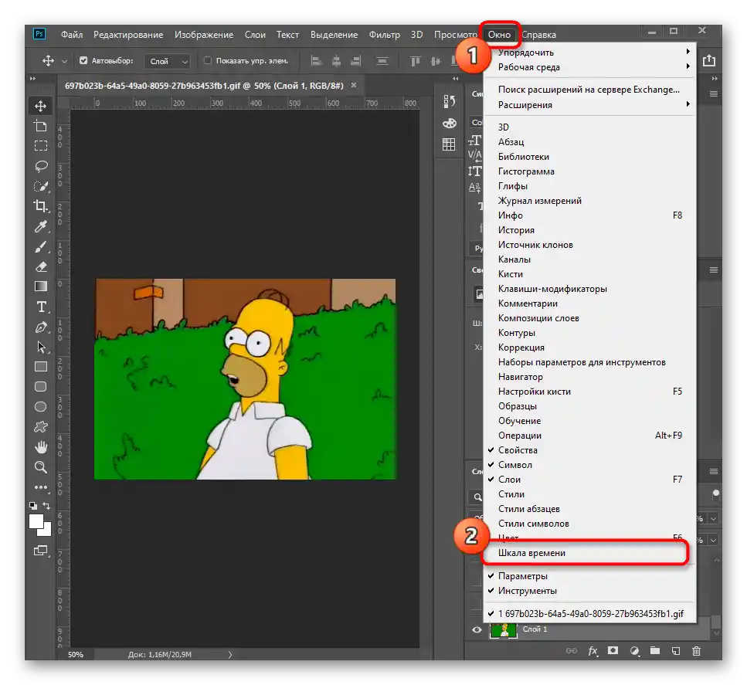Select the Horizontal Type tool
Image resolution: width=747 pixels, height=685 pixels.
coord(41,307)
